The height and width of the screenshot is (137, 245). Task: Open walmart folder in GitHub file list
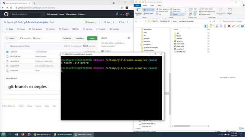[x=14, y=52]
